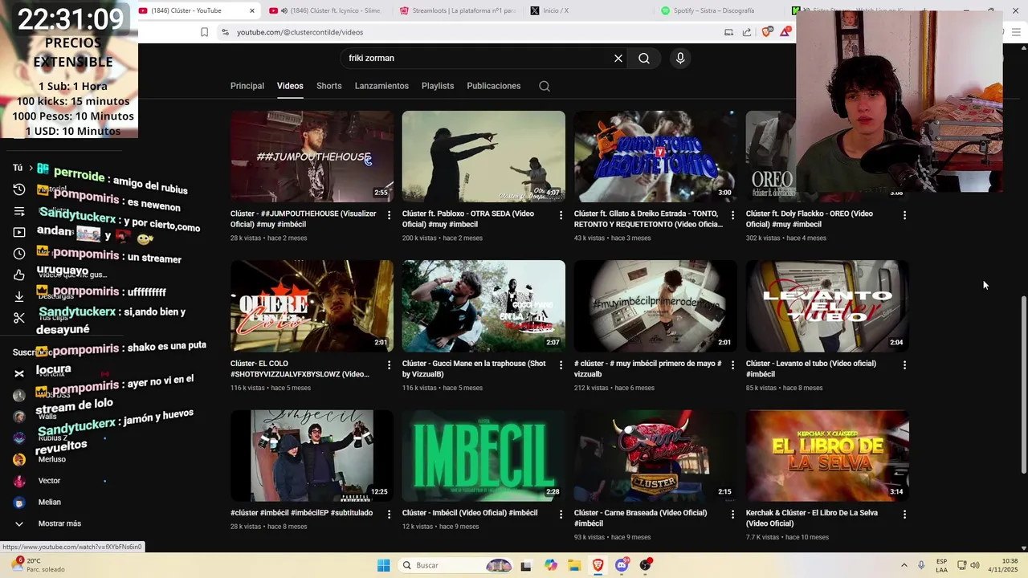Open El Libro De La Selva title
Image resolution: width=1028 pixels, height=578 pixels.
click(812, 518)
